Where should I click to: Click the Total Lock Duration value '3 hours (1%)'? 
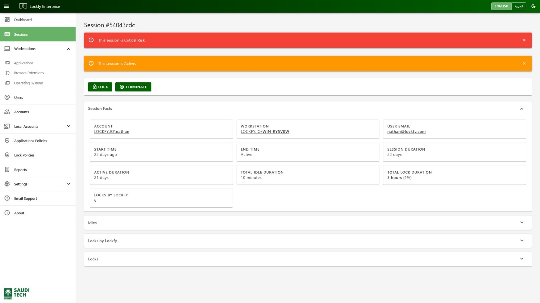pos(399,178)
